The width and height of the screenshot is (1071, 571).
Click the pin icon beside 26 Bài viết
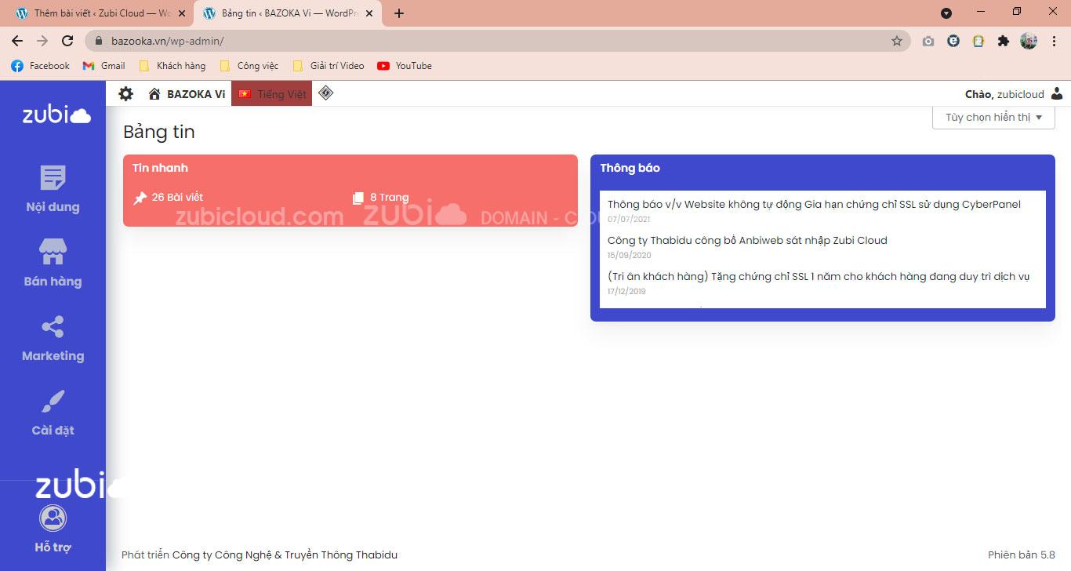point(140,198)
